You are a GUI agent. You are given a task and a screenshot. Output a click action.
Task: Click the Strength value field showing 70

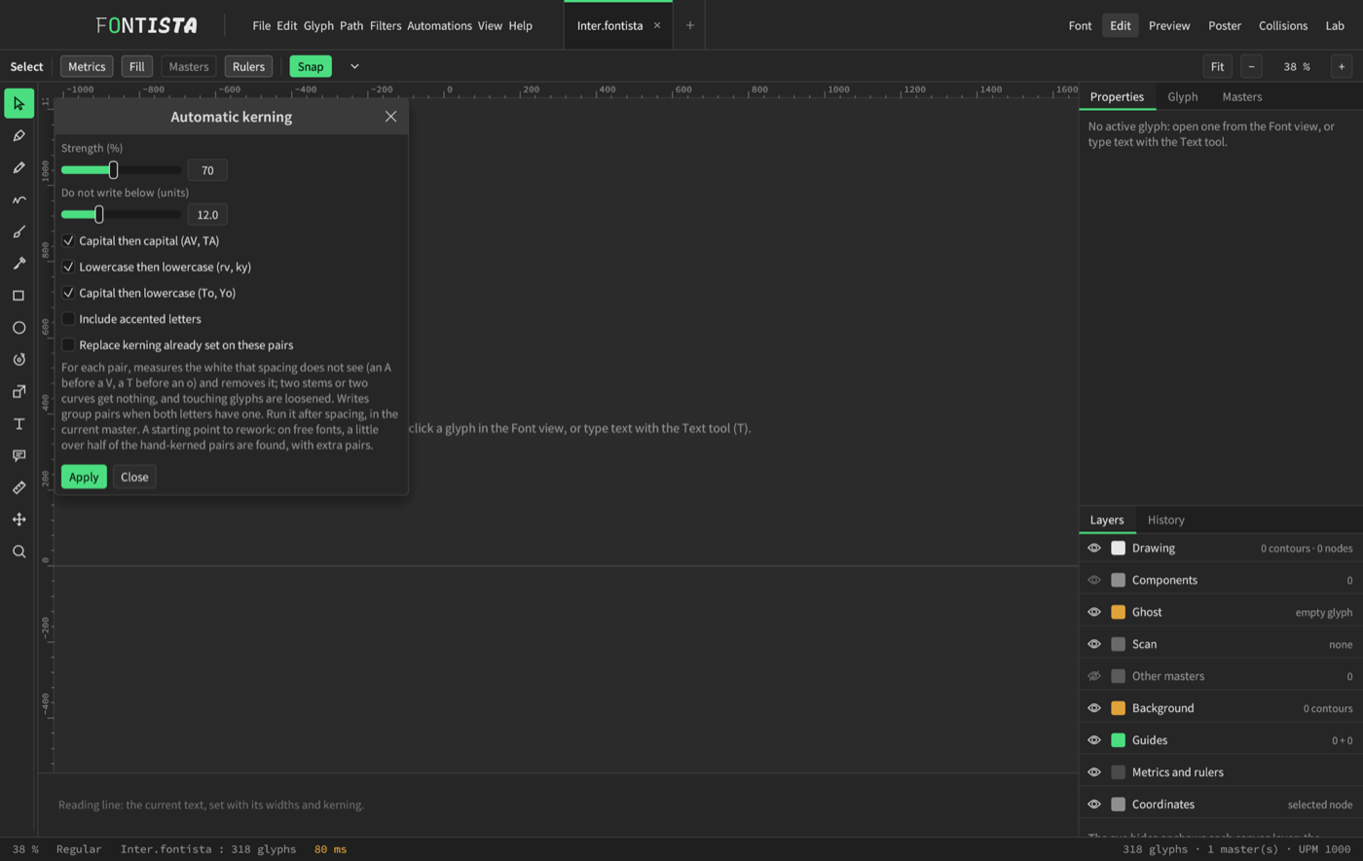(207, 170)
